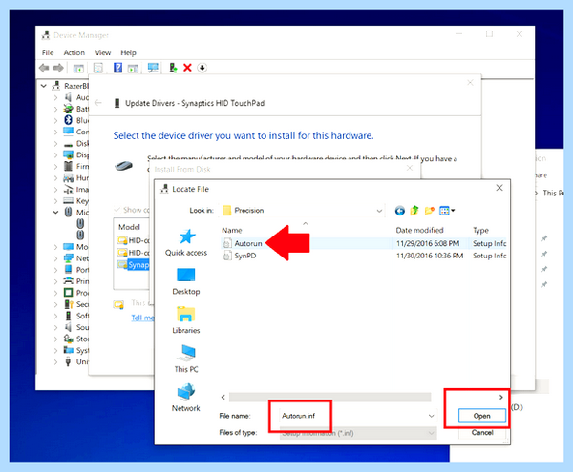
Task: Toggle the Show compatible hardware checkbox
Action: [117, 210]
